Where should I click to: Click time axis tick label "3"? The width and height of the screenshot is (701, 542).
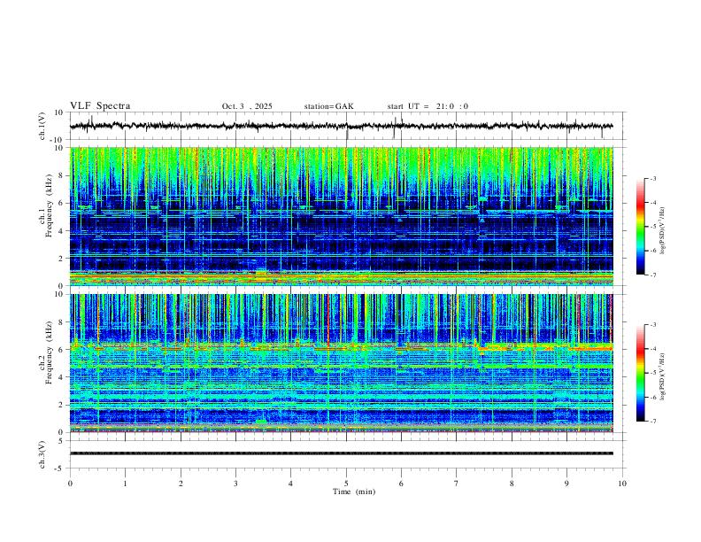(x=235, y=484)
